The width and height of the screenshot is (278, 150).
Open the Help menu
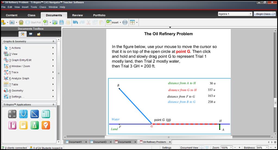(62, 7)
